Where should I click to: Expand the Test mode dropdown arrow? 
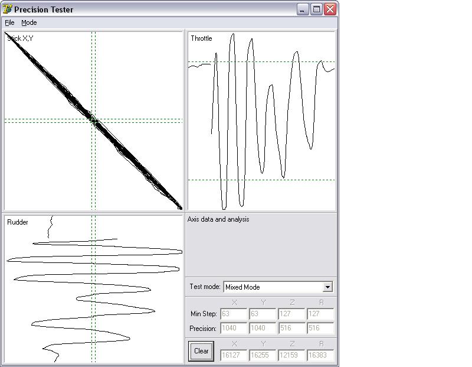pyautogui.click(x=328, y=287)
